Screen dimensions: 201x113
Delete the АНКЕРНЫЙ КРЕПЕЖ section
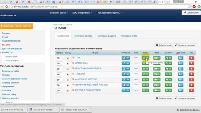click(x=192, y=79)
